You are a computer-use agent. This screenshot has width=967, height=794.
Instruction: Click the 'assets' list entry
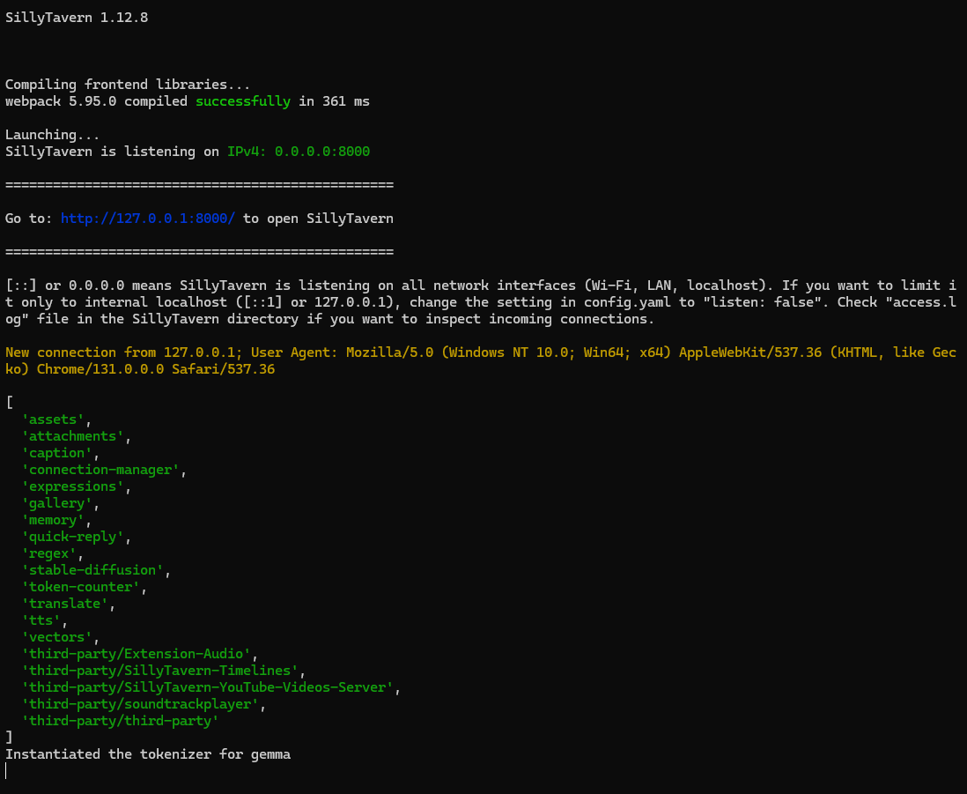pos(53,419)
